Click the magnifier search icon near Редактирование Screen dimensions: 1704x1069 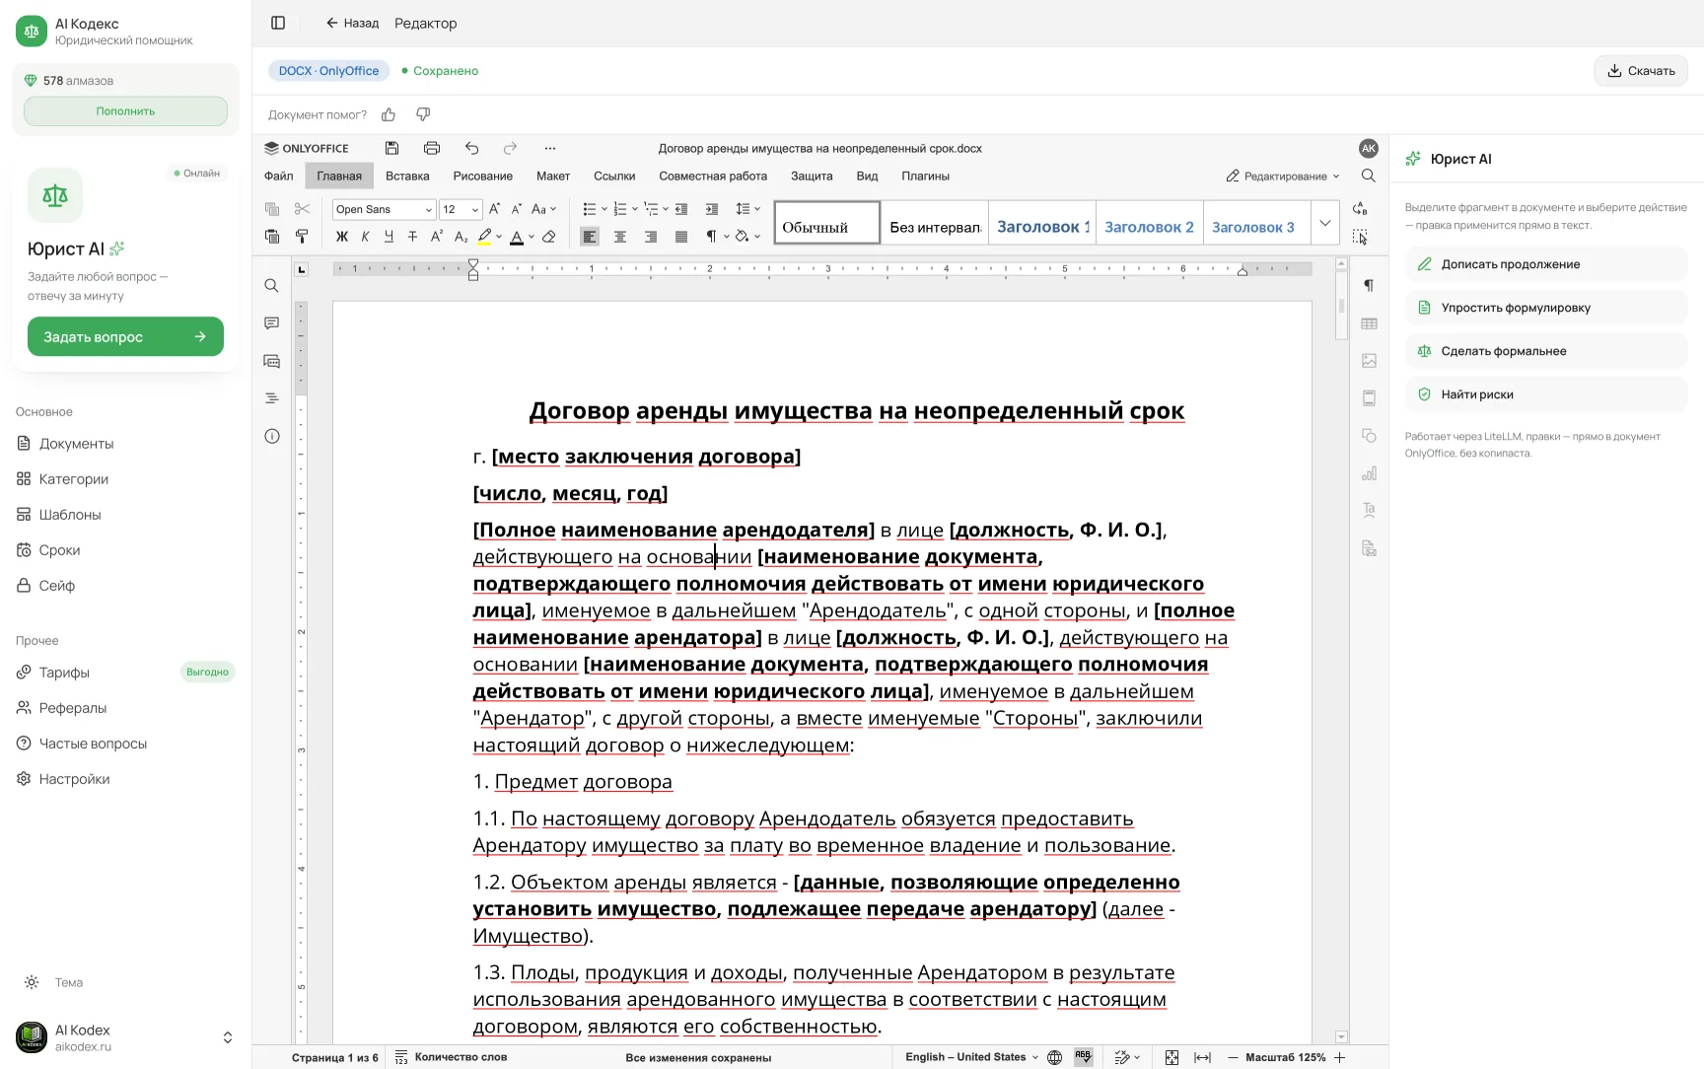point(1369,176)
